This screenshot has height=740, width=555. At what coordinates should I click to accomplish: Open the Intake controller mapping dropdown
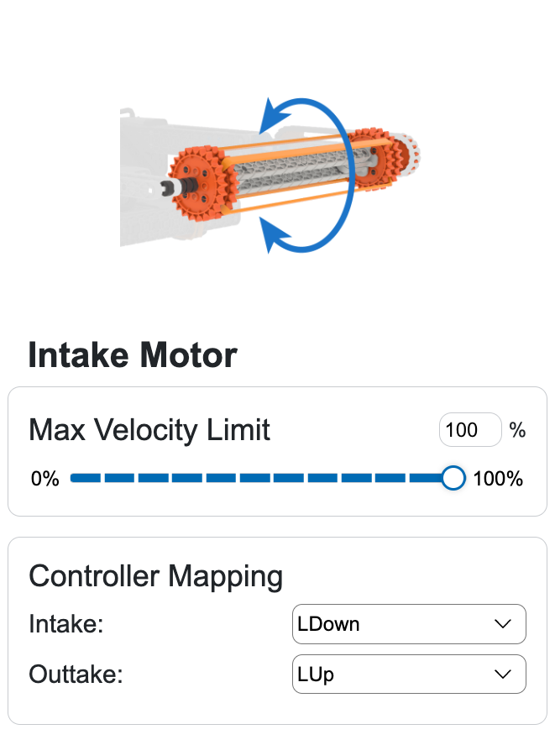pyautogui.click(x=409, y=624)
